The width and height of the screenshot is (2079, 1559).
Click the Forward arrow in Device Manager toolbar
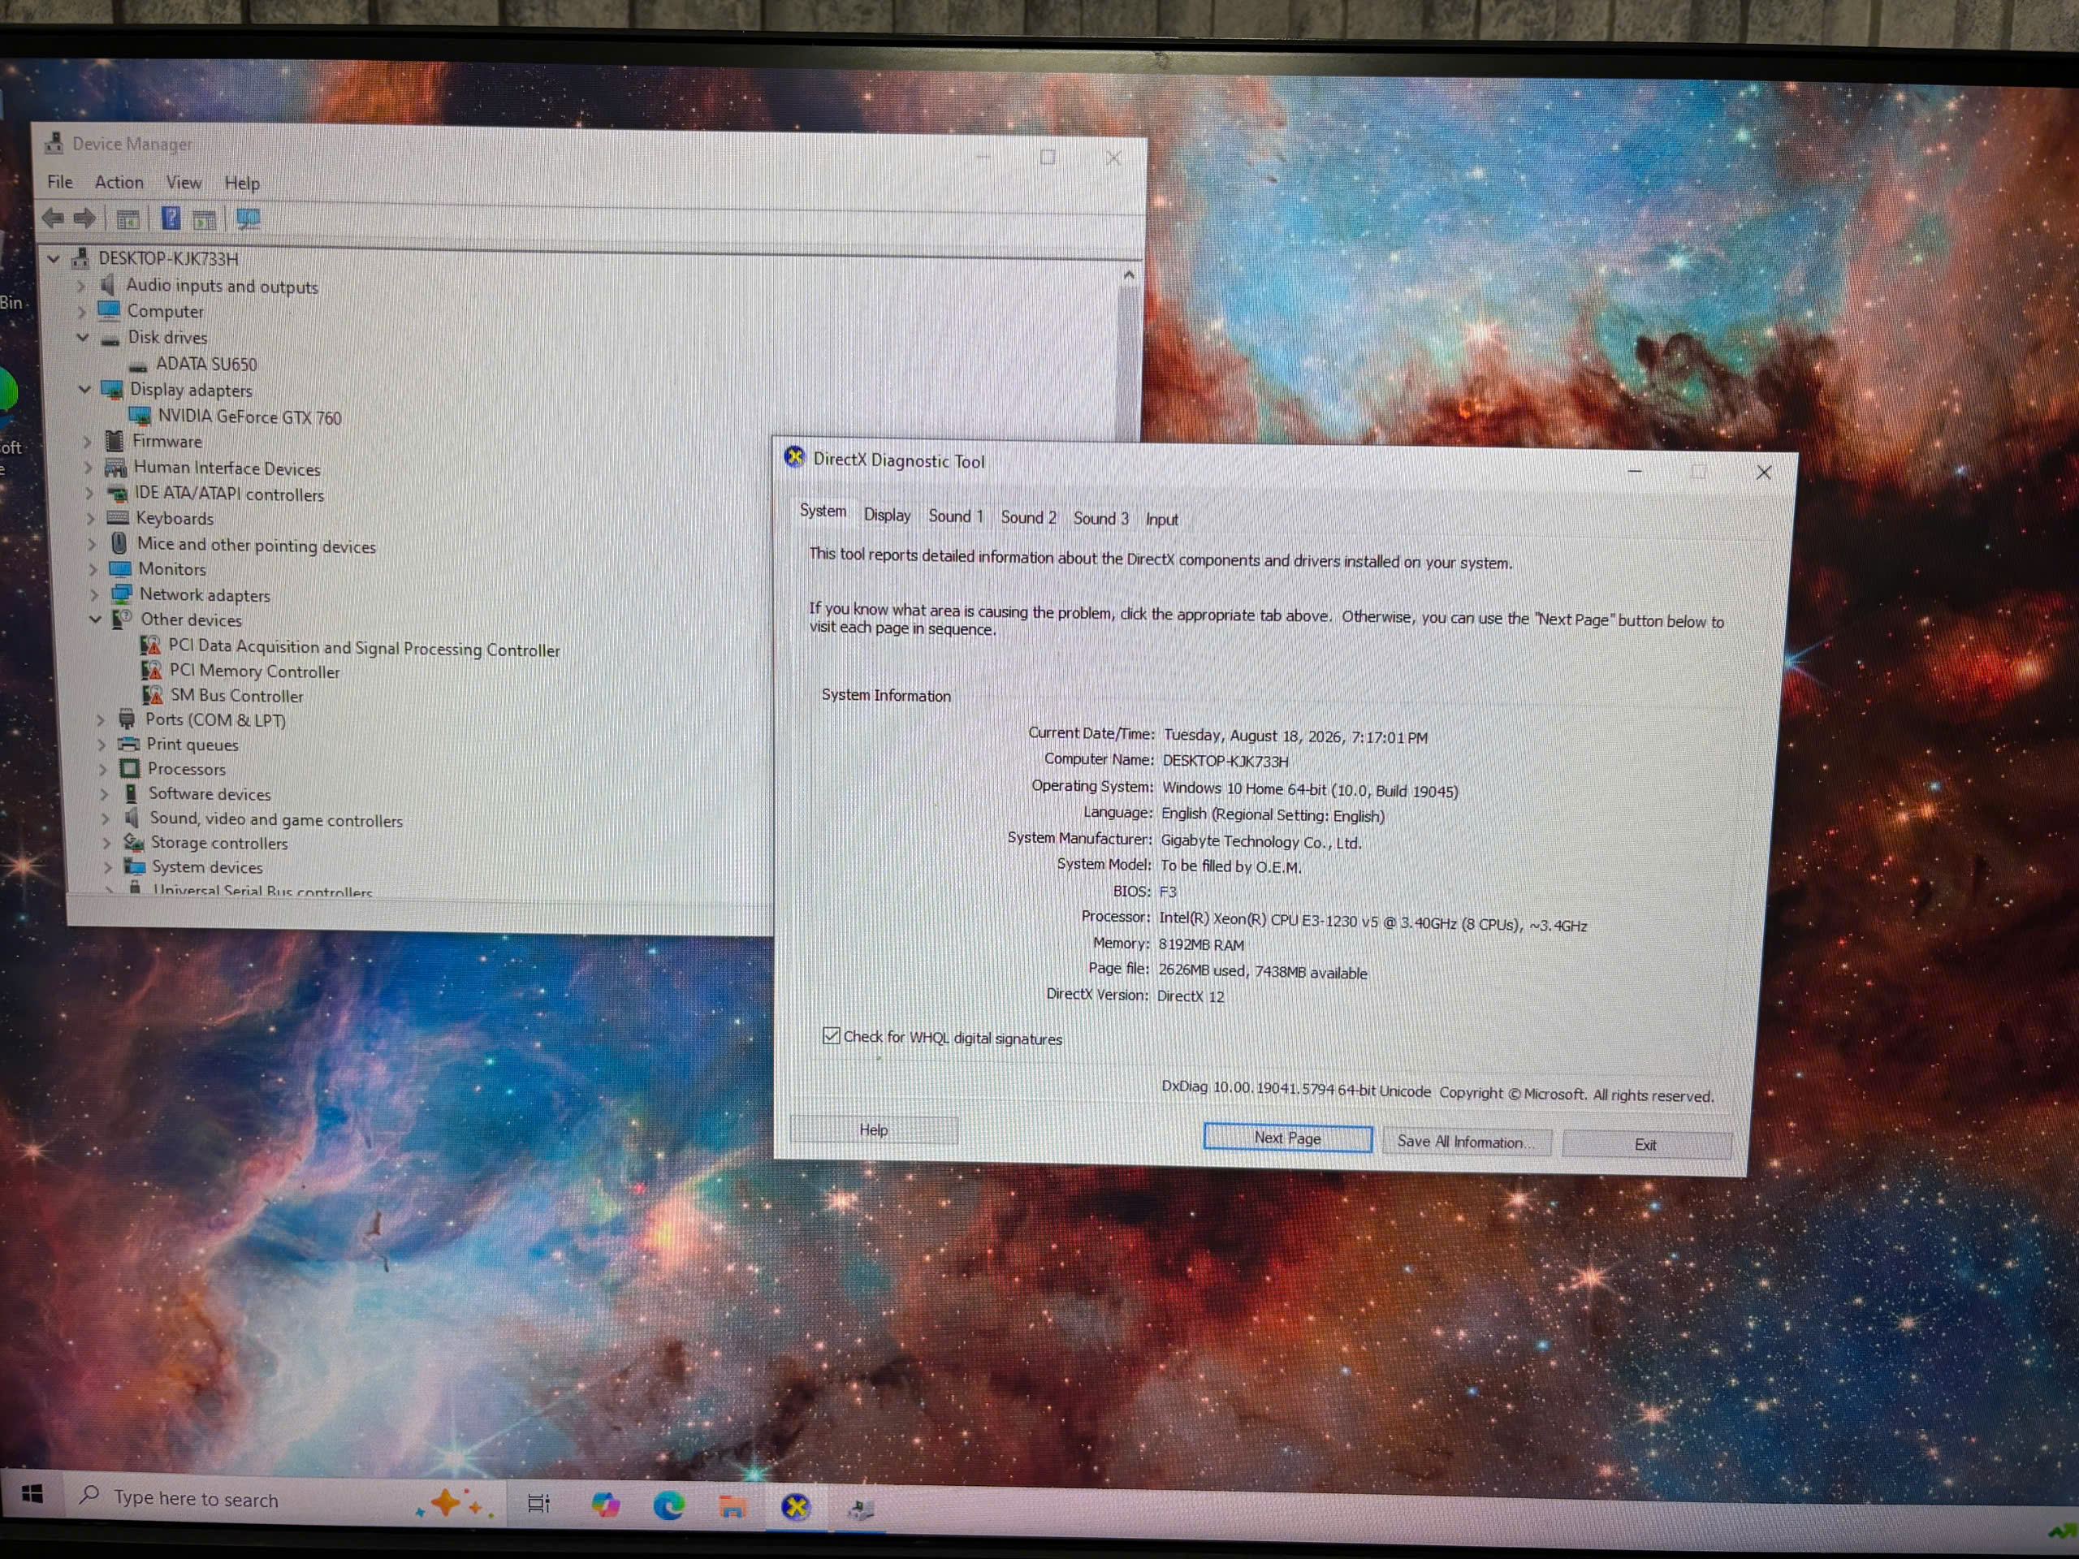tap(84, 219)
